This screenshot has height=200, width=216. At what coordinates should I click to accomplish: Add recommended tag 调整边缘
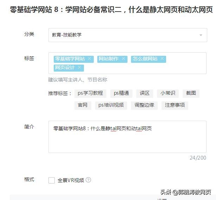[x=144, y=105]
